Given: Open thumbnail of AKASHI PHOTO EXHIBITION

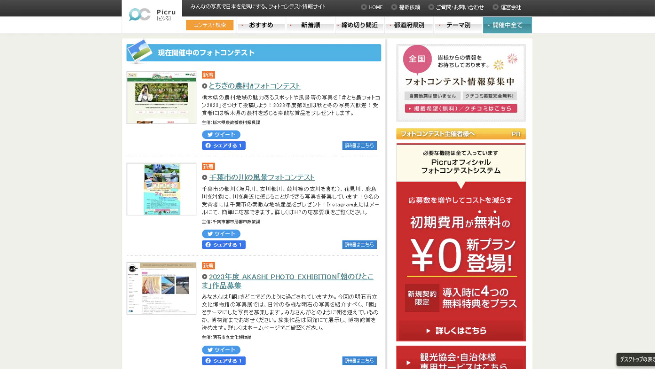Looking at the screenshot, I should [x=161, y=288].
